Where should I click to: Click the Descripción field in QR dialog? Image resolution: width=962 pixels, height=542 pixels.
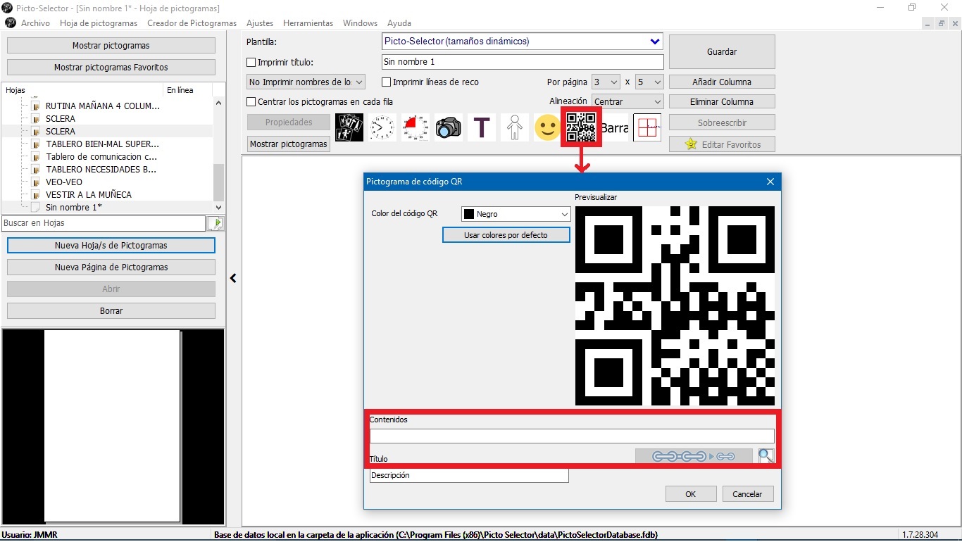[x=469, y=476]
